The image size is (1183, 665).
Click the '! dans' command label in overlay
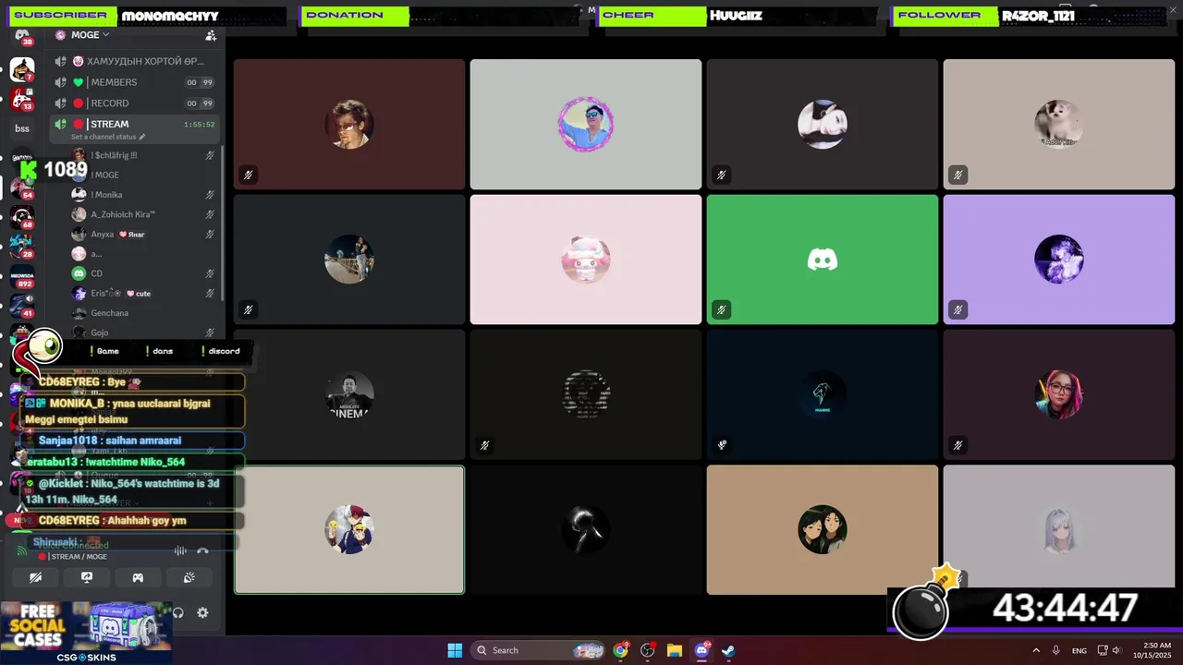pyautogui.click(x=160, y=351)
